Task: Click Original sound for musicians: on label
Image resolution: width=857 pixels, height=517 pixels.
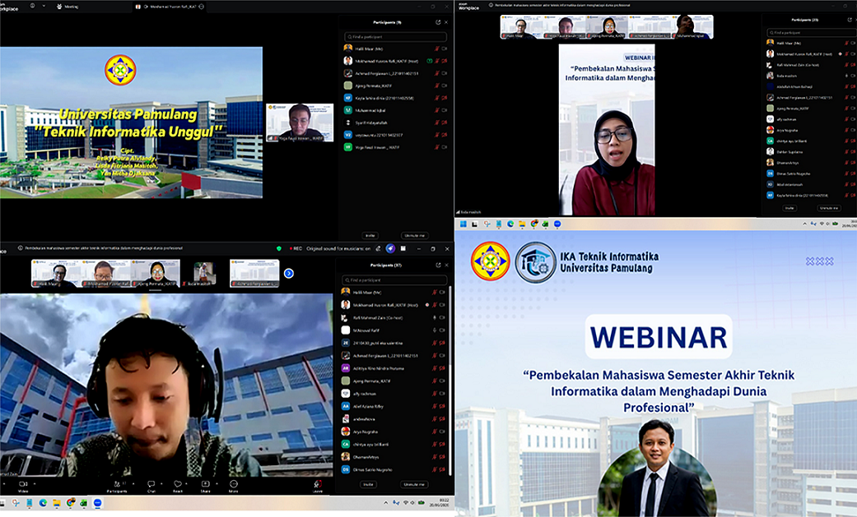Action: click(x=338, y=248)
